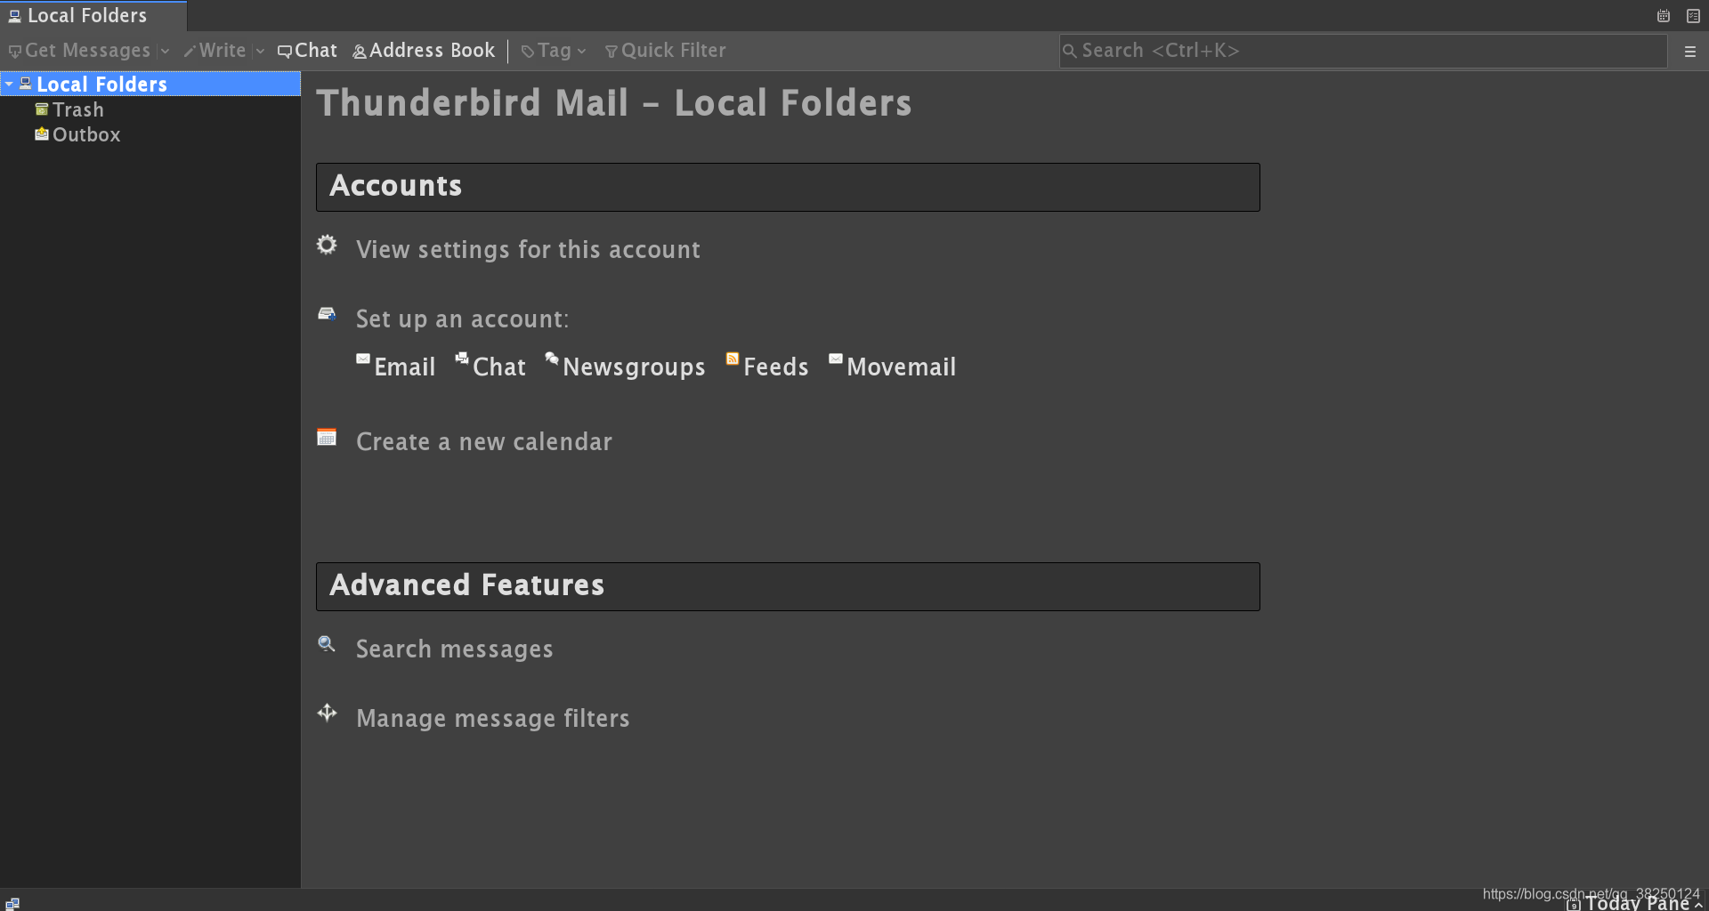Open the Tag dropdown menu

tap(554, 51)
